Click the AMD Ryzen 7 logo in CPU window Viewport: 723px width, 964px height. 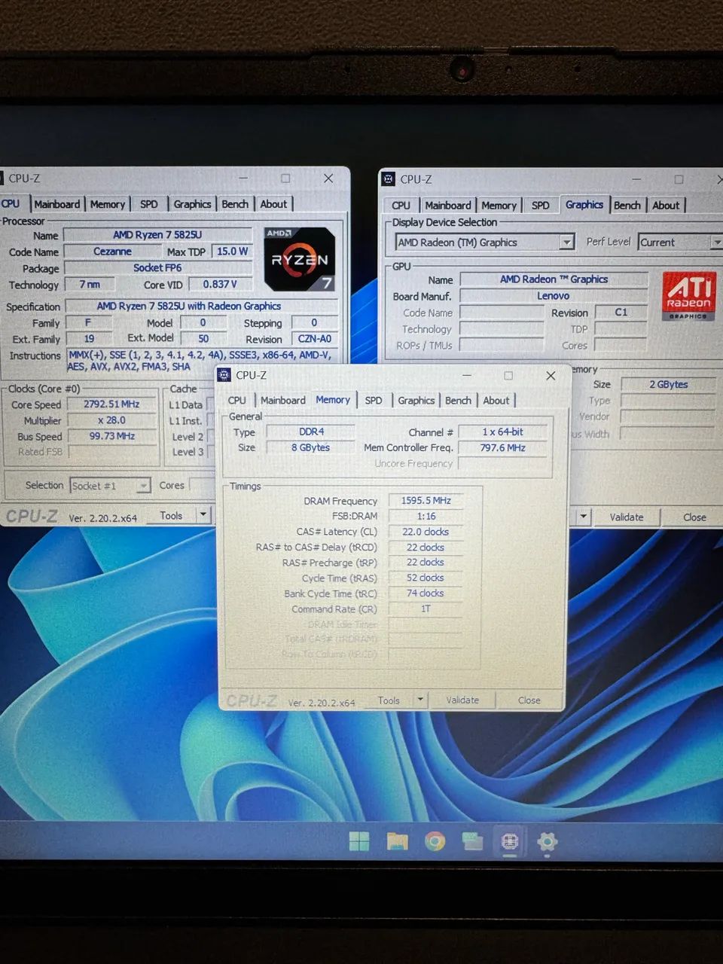(300, 258)
